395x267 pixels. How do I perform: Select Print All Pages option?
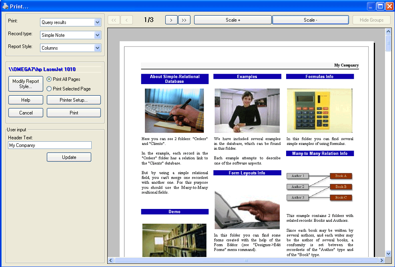49,79
